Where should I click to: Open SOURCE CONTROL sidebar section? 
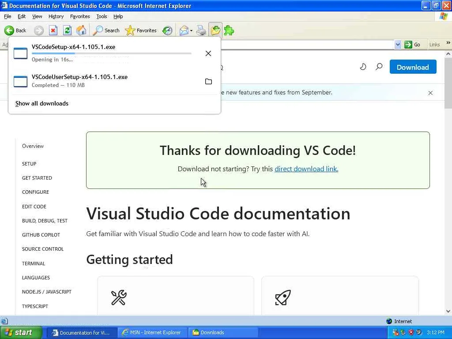43,249
